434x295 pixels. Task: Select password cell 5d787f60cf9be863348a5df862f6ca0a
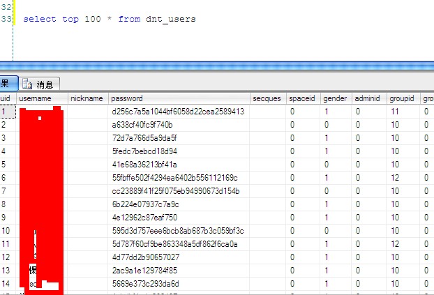(179, 244)
